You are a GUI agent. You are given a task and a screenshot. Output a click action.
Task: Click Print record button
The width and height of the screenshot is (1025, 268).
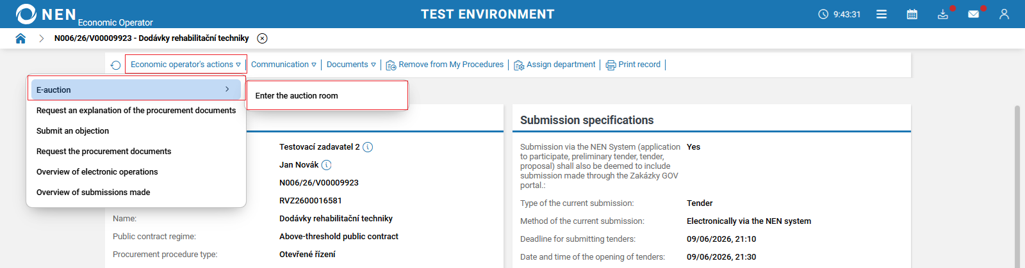633,65
